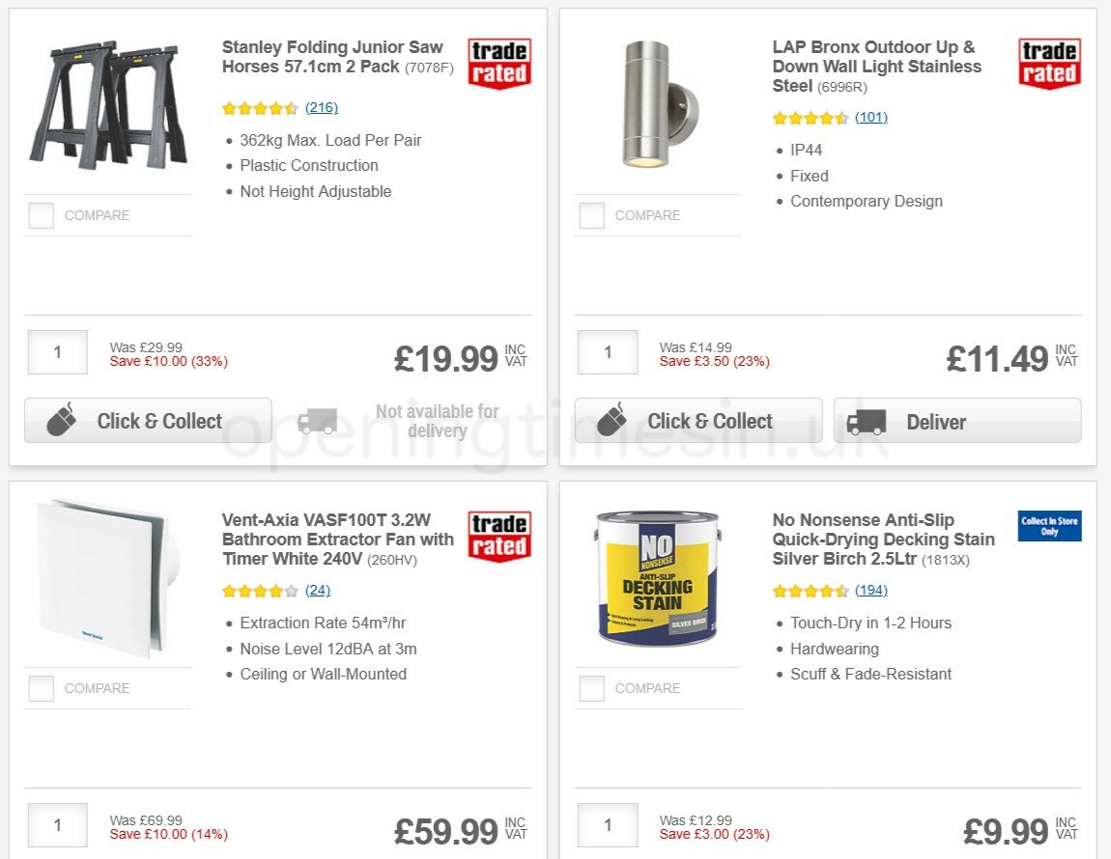This screenshot has height=859, width=1111.
Task: Click the star rating for the decking stain
Action: [812, 590]
